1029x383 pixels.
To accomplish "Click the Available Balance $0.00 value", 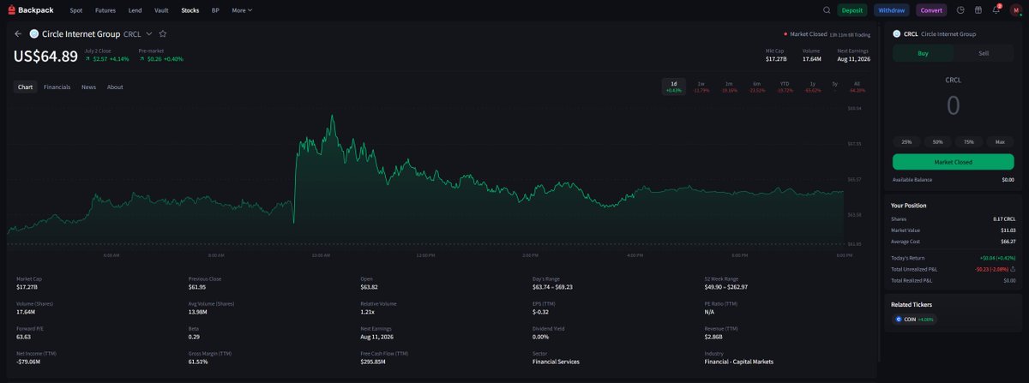I will click(x=1008, y=180).
